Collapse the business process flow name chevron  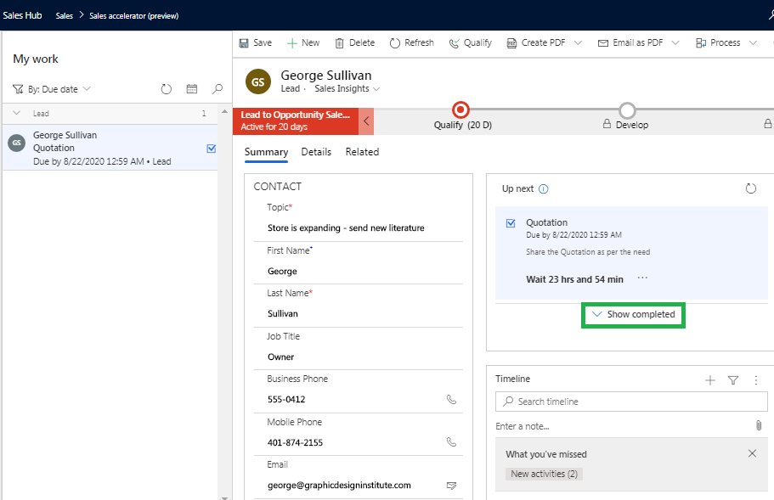click(x=366, y=121)
